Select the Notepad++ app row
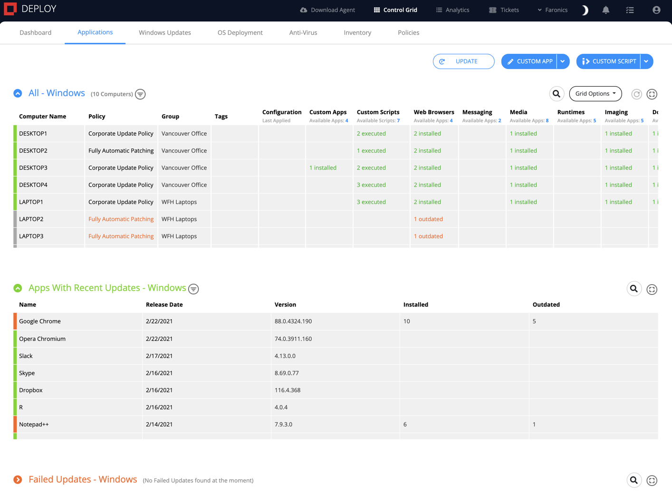The width and height of the screenshot is (672, 504). [x=336, y=425]
